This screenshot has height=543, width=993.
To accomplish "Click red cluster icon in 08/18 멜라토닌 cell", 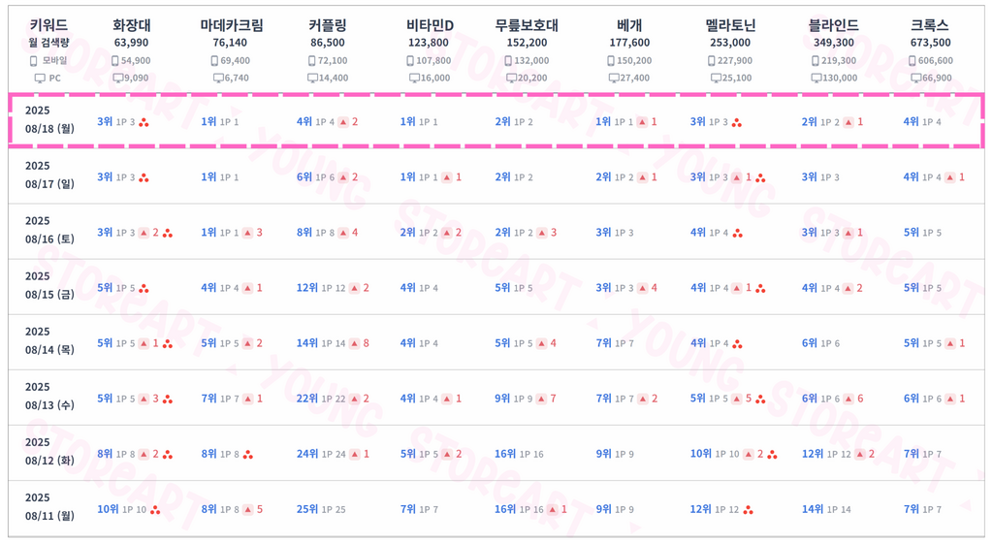I will coord(737,122).
